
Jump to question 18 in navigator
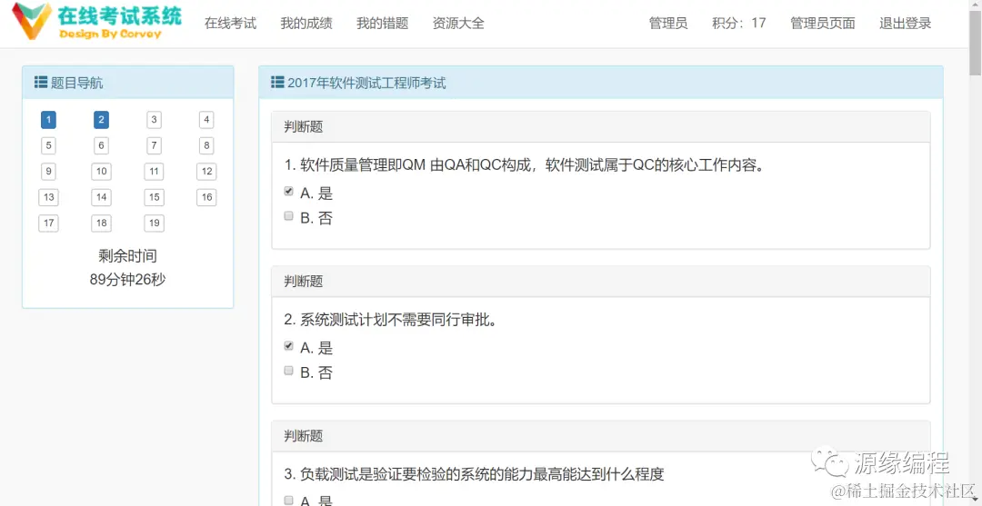point(102,223)
